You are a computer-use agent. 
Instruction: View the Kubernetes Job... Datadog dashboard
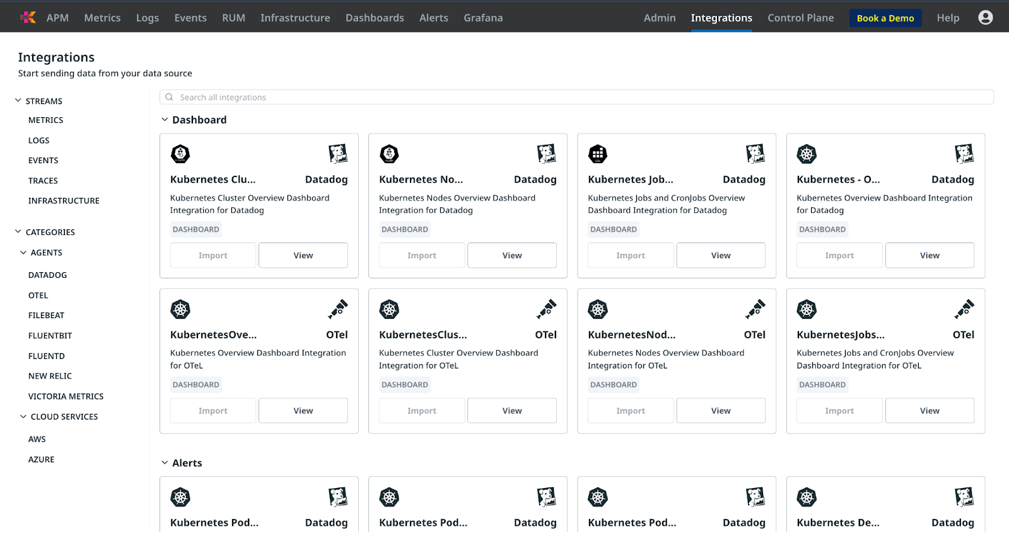click(x=721, y=255)
